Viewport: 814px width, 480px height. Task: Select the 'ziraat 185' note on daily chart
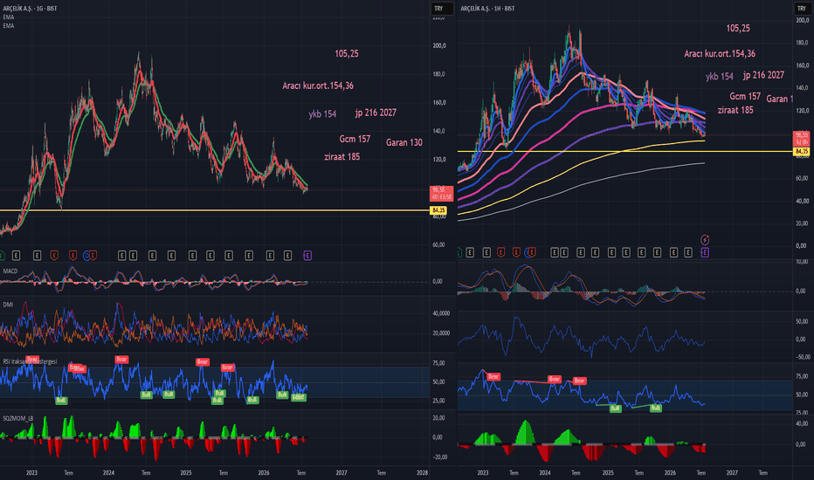[341, 157]
